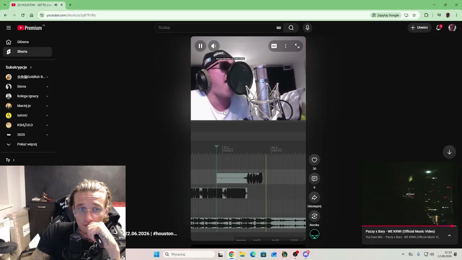Open the KSIĄŻULO channel
Image resolution: width=462 pixels, height=260 pixels.
pos(27,125)
